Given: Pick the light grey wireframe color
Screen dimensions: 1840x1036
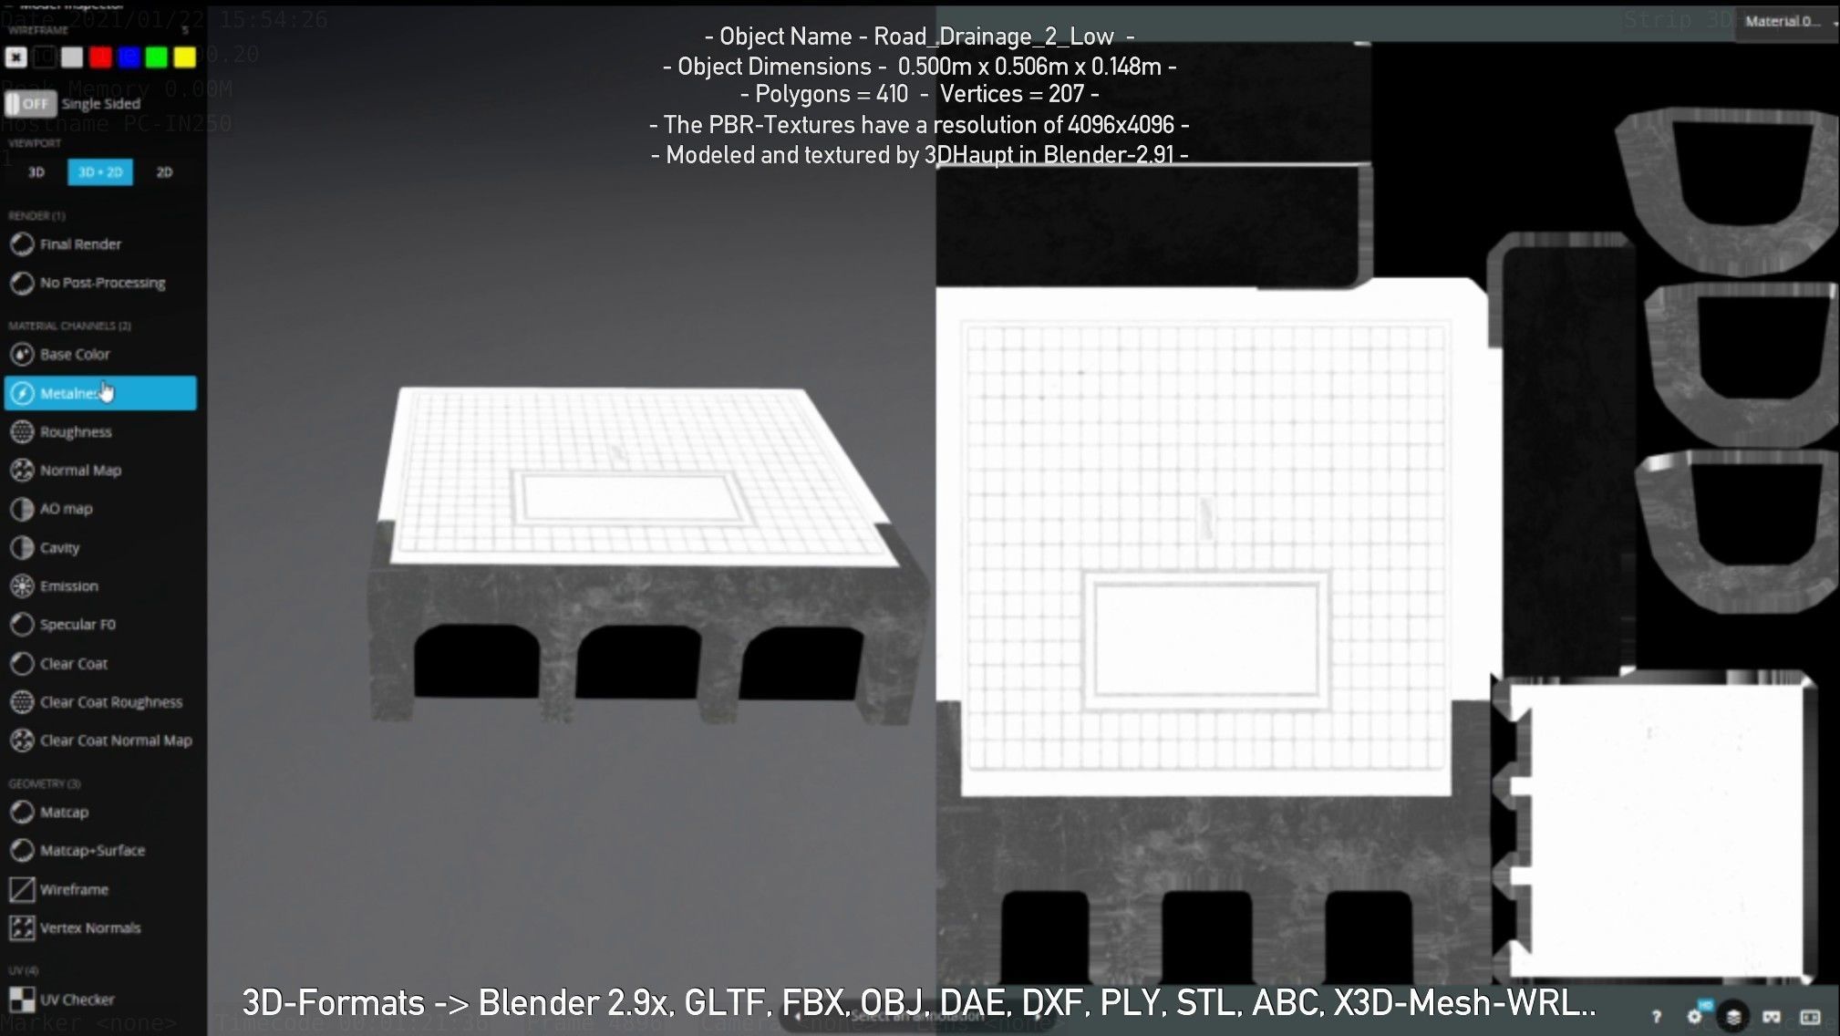Looking at the screenshot, I should click(72, 57).
